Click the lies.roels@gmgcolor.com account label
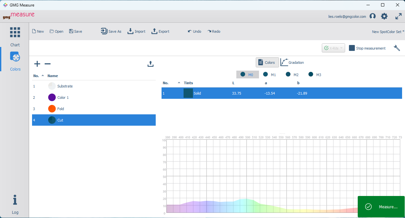Viewport: 405px width, 218px height. pos(347,17)
